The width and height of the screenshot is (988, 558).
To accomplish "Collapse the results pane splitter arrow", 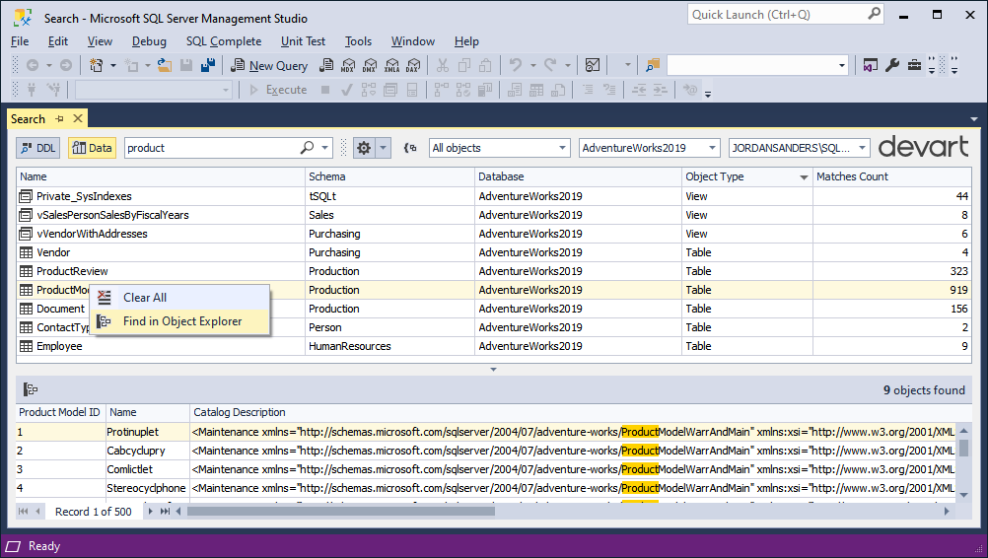I will tap(493, 370).
